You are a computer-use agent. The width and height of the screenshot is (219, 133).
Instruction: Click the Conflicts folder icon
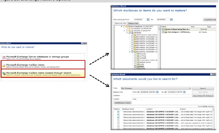[x=138, y=56]
